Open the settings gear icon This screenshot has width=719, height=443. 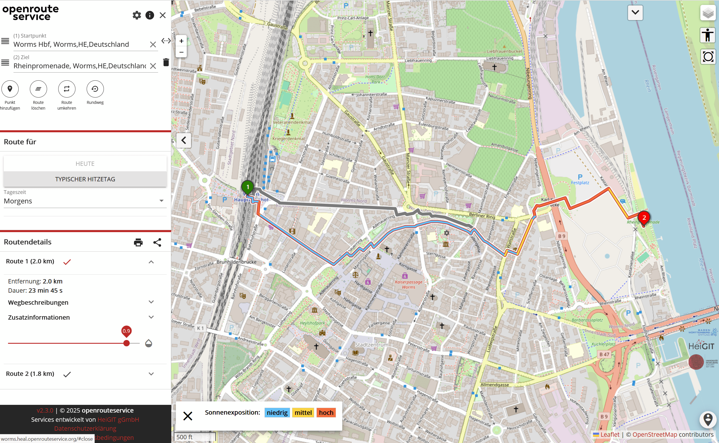pos(137,15)
